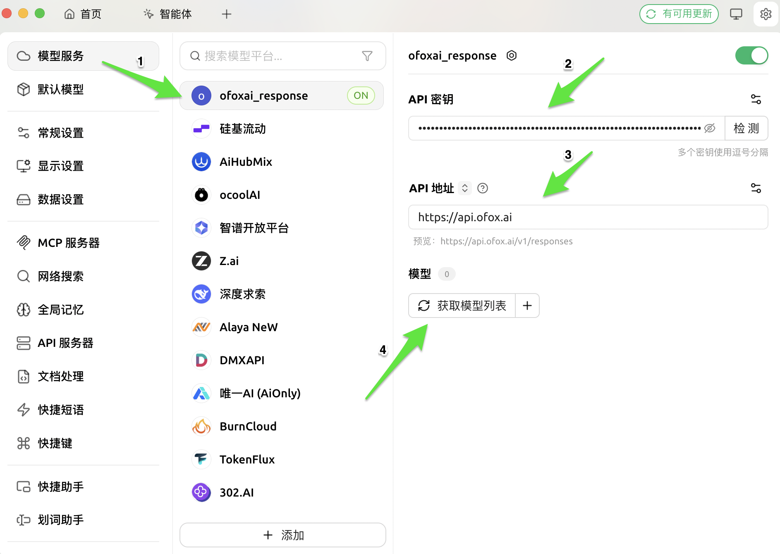Open ofoxai_response provider settings hexagon icon
The image size is (780, 554).
(x=511, y=55)
